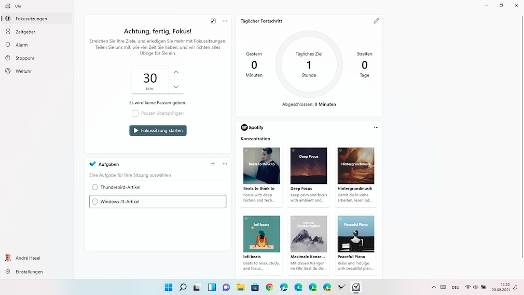Select the Windows-11-Artikel task radio
Screen dimensions: 524x295
point(95,202)
